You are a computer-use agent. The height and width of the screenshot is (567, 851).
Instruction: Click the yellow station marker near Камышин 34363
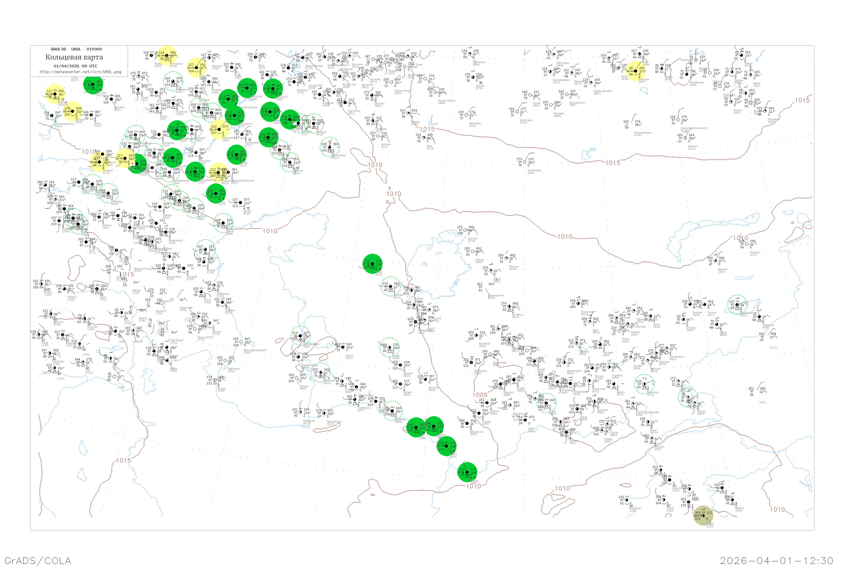pyautogui.click(x=219, y=130)
